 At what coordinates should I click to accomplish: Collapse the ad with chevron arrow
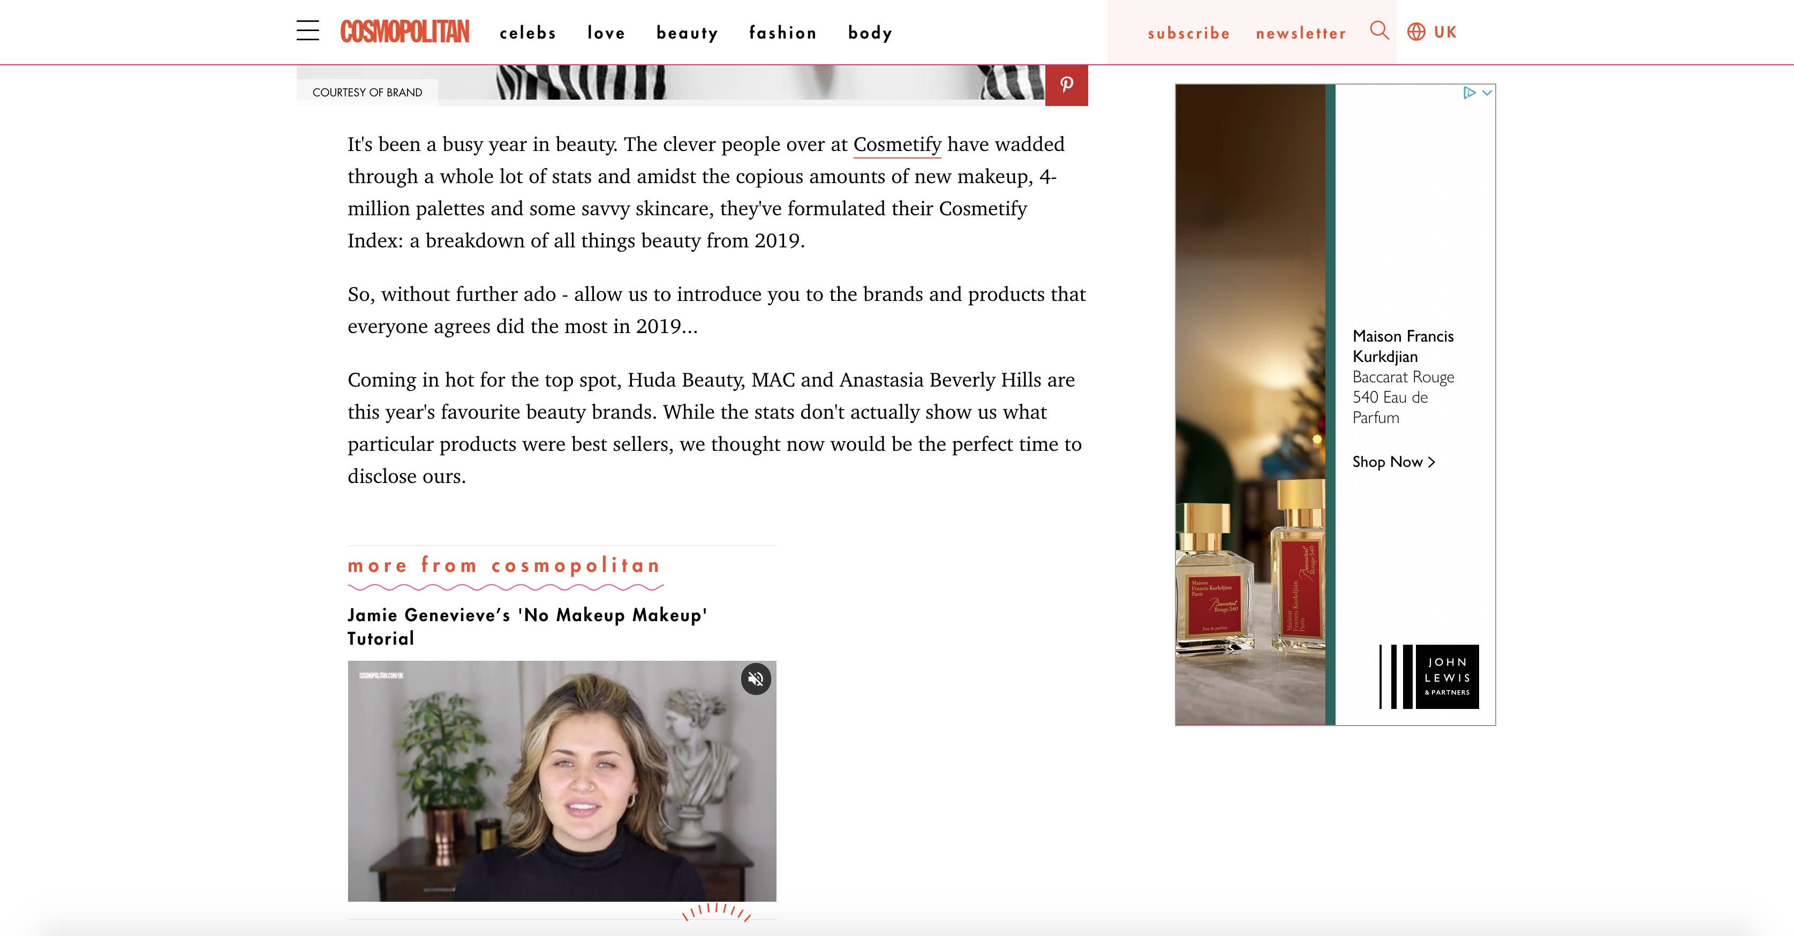click(1487, 93)
